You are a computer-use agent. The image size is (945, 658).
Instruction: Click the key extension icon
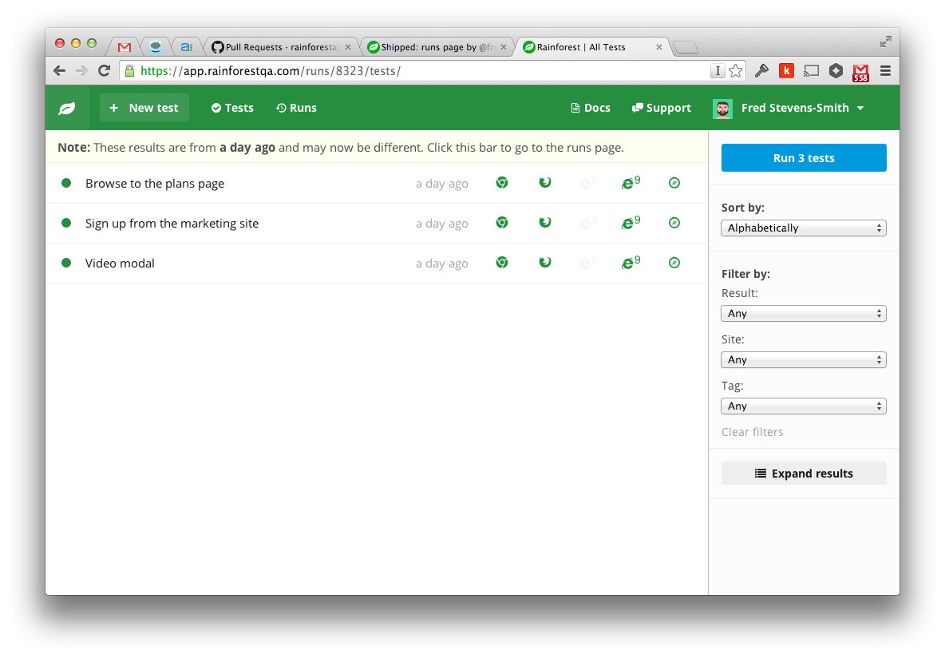(761, 71)
